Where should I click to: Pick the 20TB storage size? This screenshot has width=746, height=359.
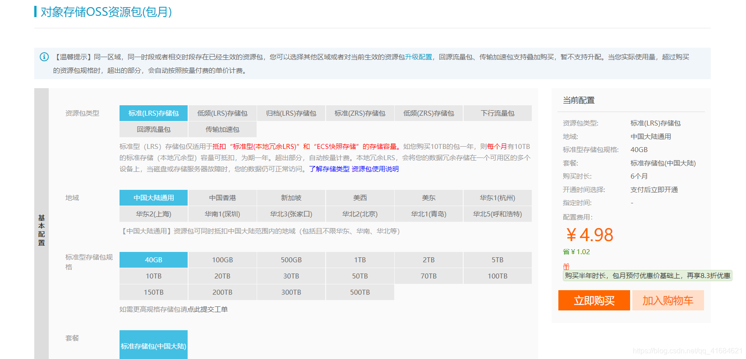222,276
